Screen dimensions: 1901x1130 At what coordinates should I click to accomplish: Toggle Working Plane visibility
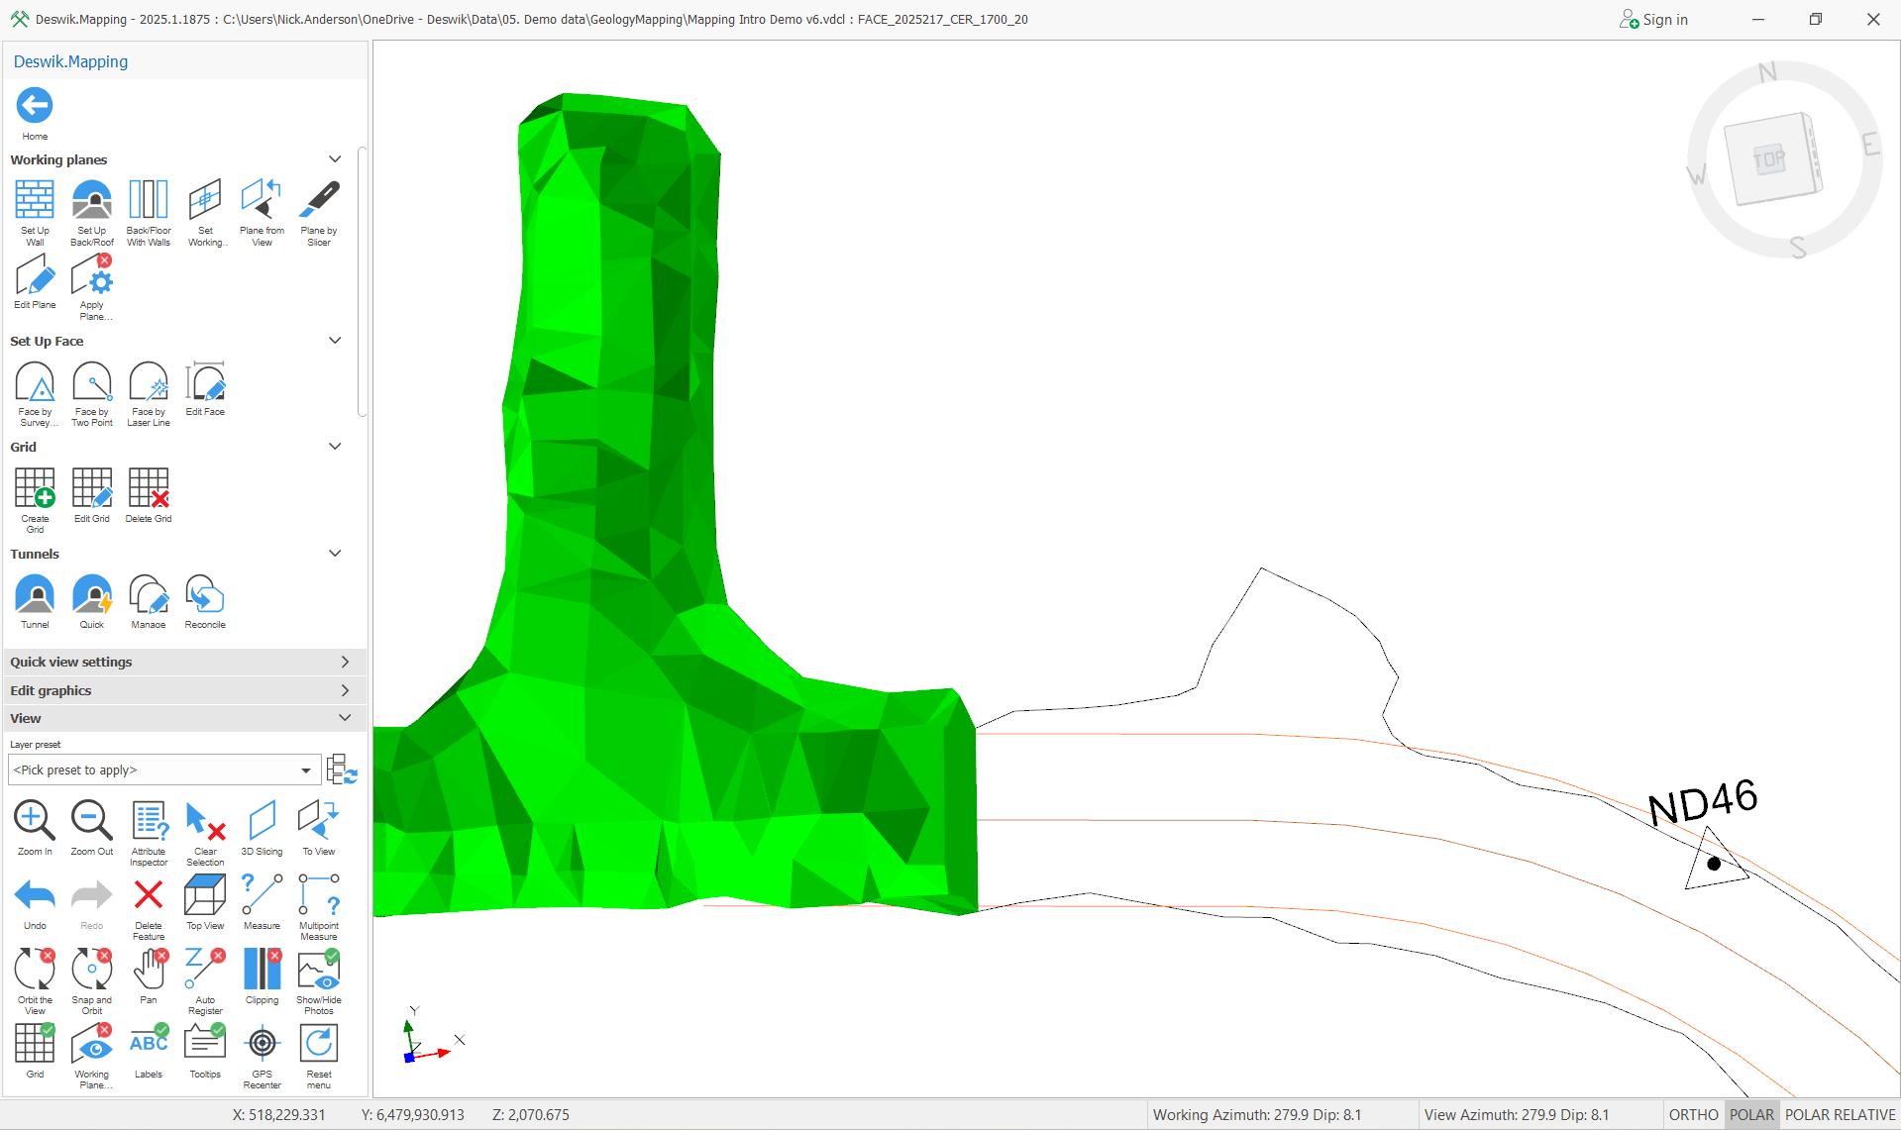click(92, 1056)
